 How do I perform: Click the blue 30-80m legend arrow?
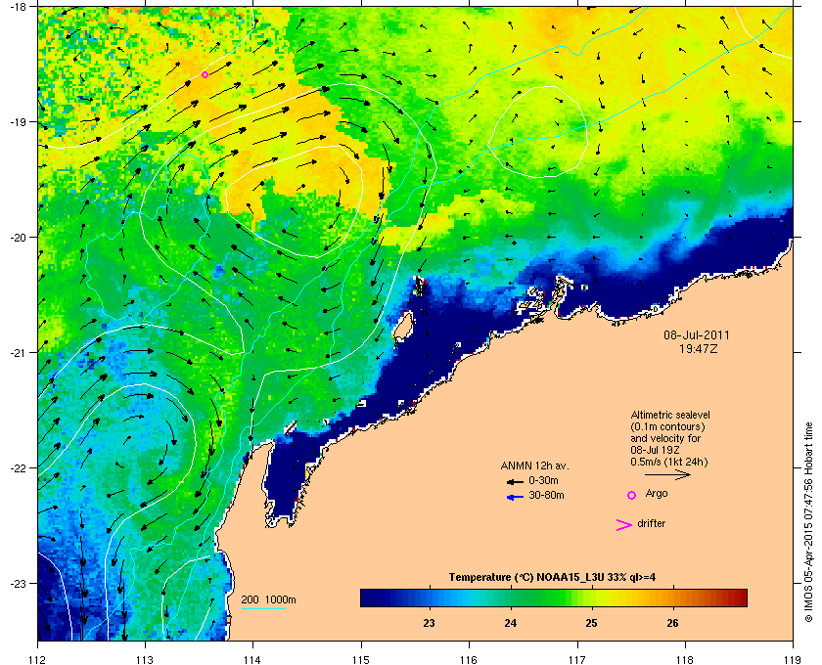coord(515,498)
